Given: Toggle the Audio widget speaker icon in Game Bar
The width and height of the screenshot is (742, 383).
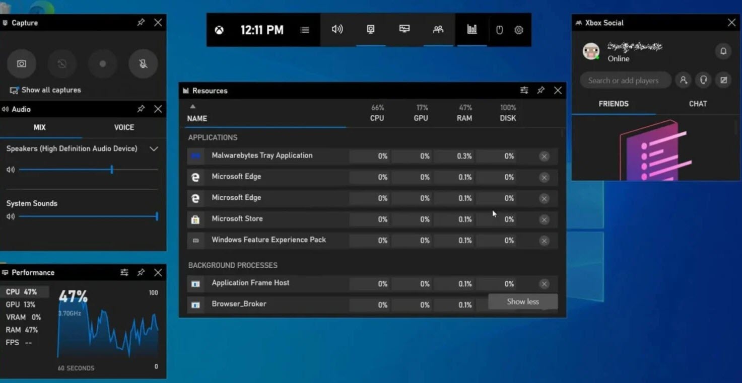Looking at the screenshot, I should [337, 29].
